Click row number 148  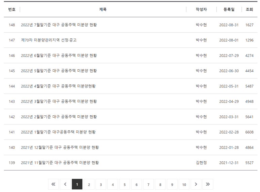(x=12, y=25)
